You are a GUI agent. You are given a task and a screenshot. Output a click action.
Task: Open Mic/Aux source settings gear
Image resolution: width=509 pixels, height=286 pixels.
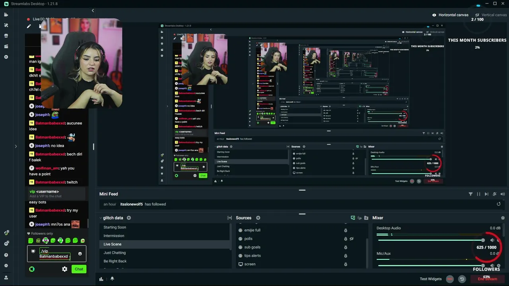pyautogui.click(x=499, y=266)
